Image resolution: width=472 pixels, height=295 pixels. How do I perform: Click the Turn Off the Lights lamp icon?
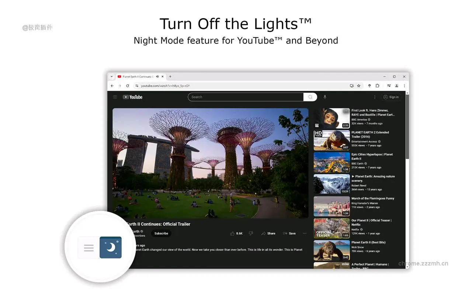point(369,86)
